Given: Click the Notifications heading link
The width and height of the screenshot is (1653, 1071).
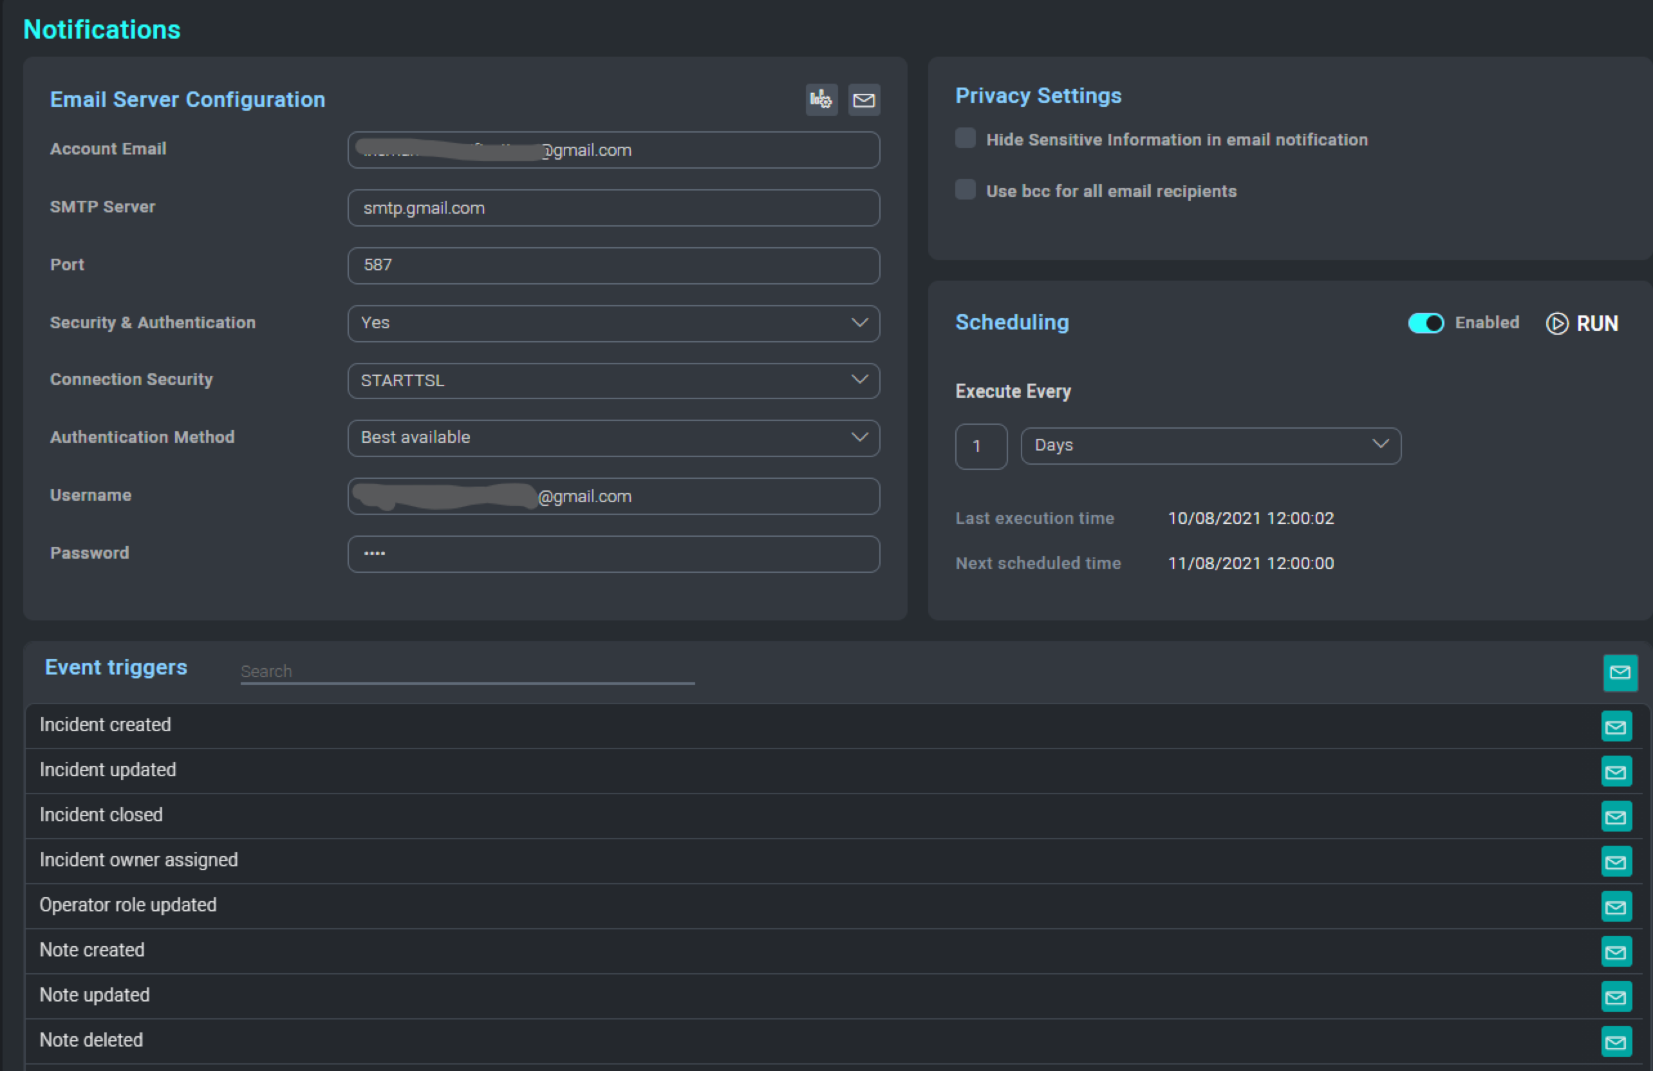Looking at the screenshot, I should [102, 29].
